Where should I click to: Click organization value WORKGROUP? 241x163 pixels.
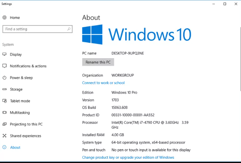point(122,75)
